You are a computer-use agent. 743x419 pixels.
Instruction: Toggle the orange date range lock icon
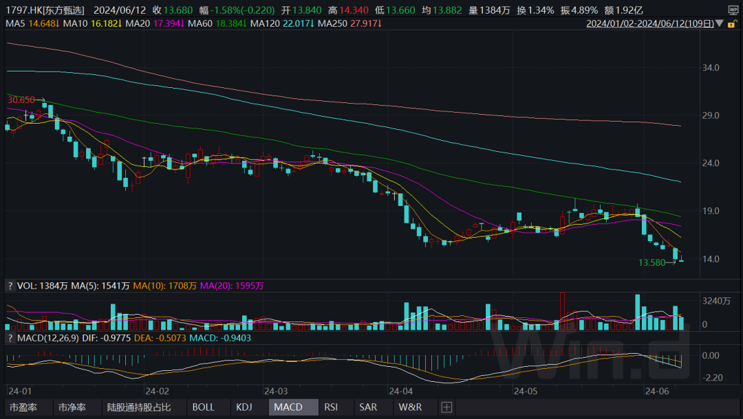coord(732,24)
